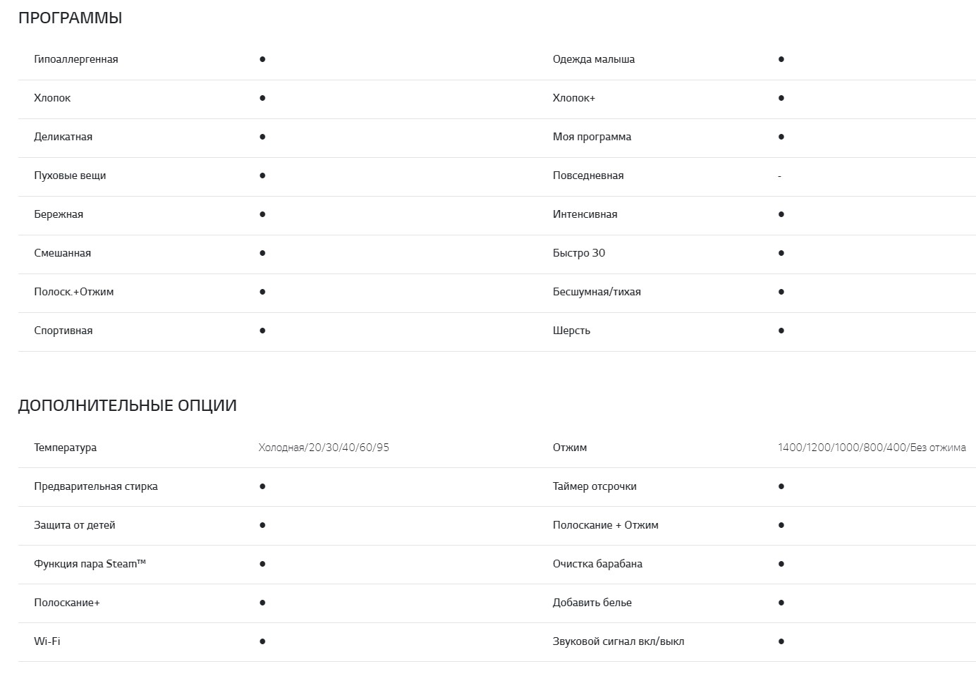Click the dot for Быстро 30
976x683 pixels.
(x=781, y=253)
